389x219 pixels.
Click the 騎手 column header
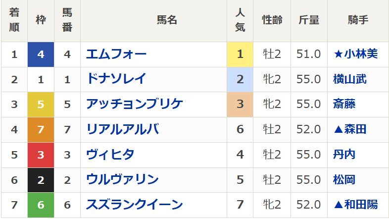tap(358, 20)
